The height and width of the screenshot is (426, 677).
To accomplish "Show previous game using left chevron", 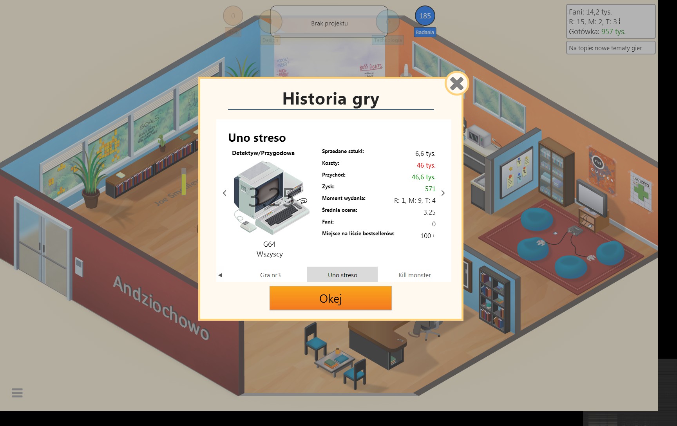I will click(224, 193).
